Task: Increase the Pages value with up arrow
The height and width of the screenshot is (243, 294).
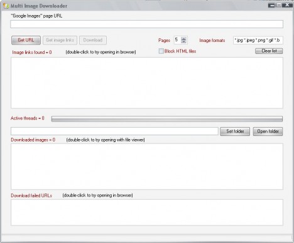Action: click(x=183, y=38)
